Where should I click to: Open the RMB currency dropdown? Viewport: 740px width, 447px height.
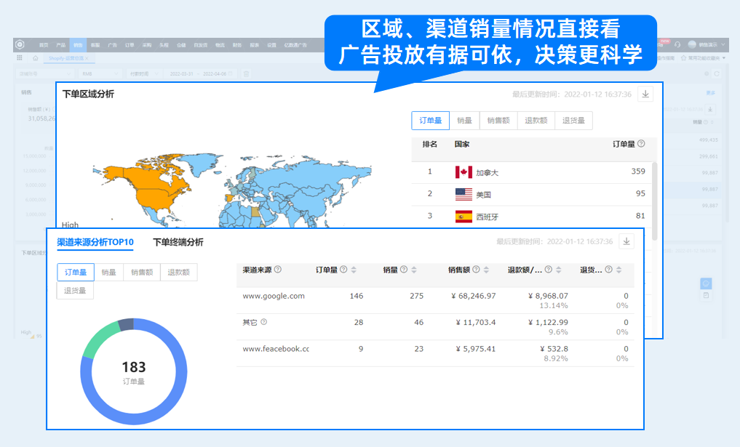[100, 74]
